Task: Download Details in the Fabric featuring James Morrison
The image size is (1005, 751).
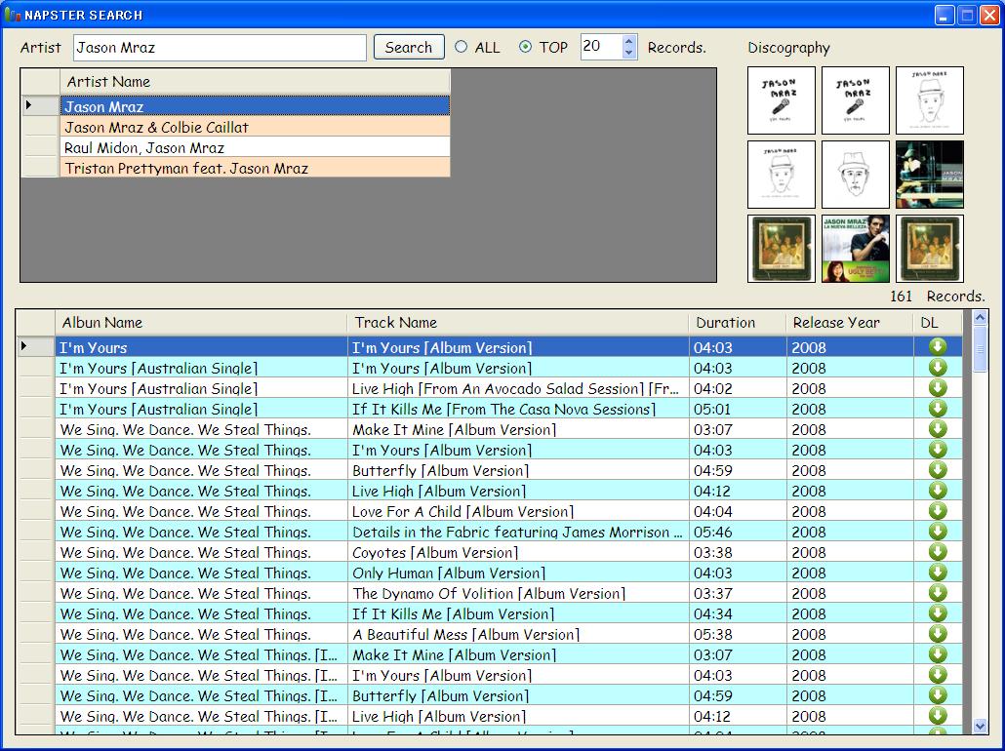Action: coord(938,532)
